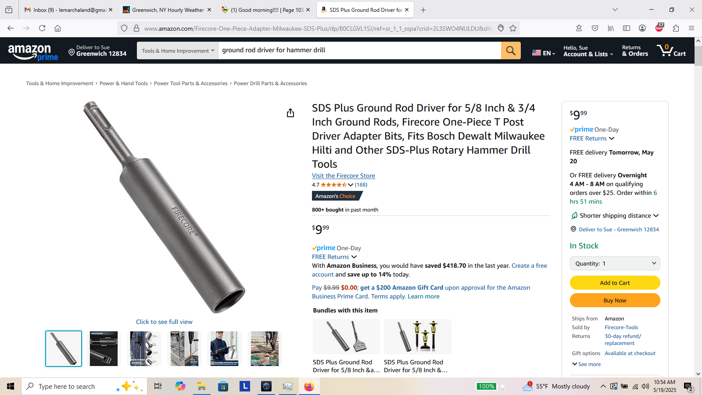
Task: Open the Visit the Firecore Store link
Action: 344,176
